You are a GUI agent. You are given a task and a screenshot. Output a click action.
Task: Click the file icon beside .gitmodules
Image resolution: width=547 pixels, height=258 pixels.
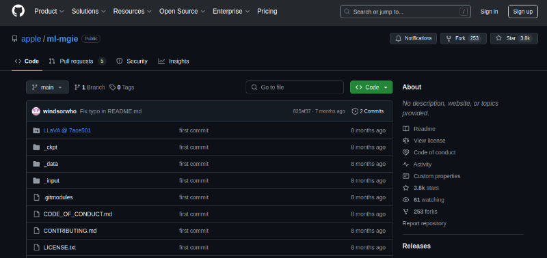click(x=36, y=197)
